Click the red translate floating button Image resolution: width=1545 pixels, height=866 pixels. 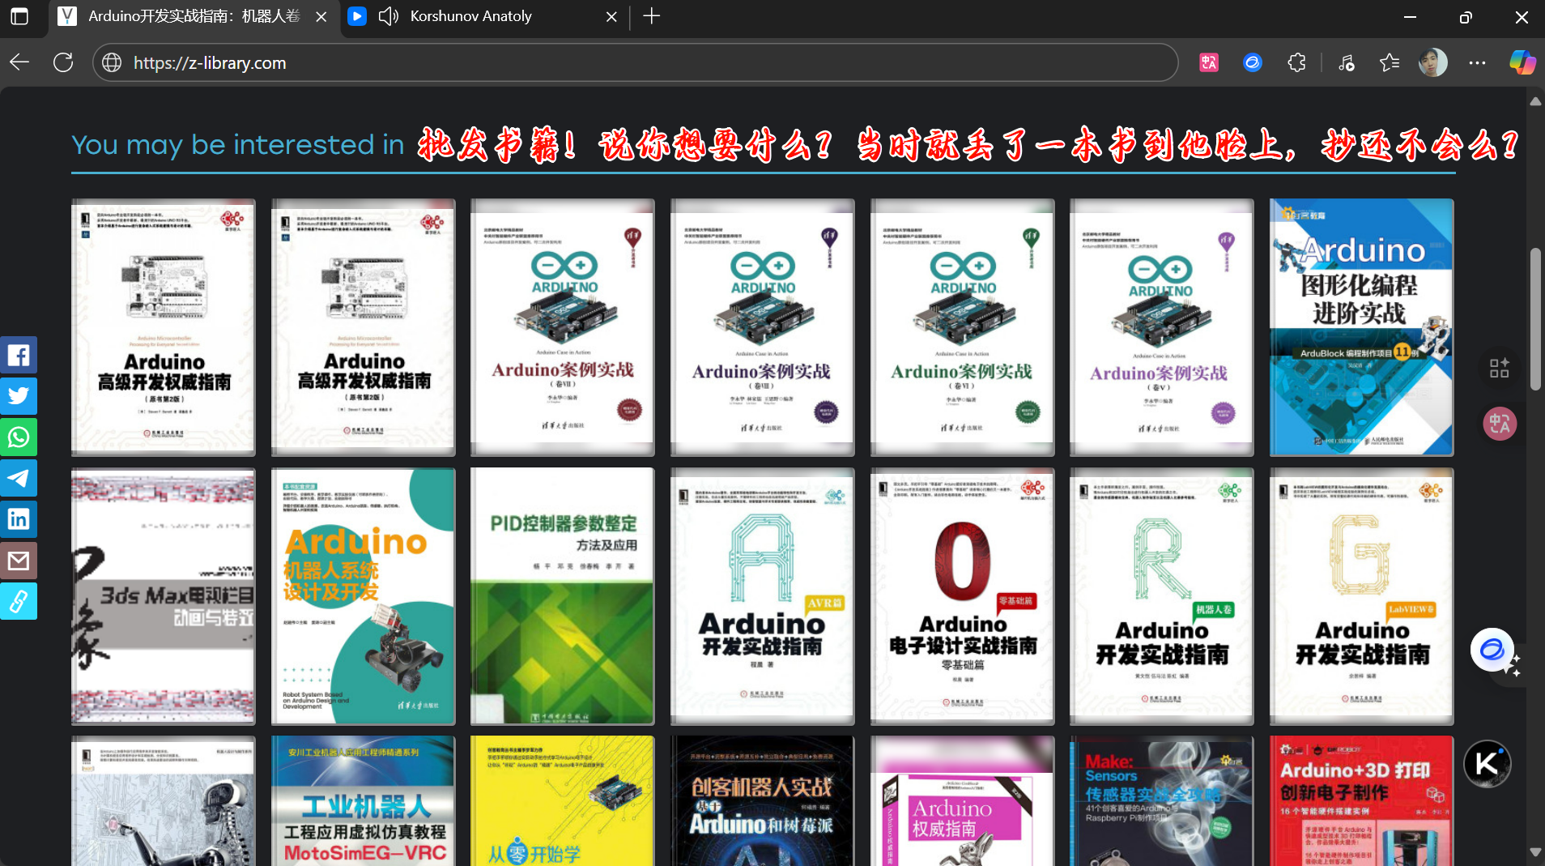1500,424
